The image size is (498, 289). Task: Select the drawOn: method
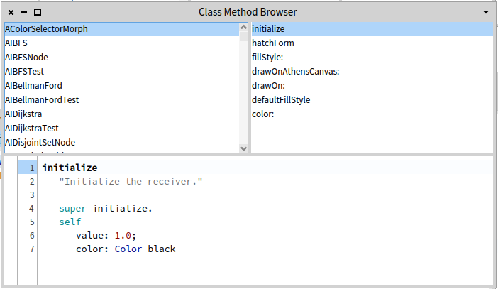click(372, 85)
